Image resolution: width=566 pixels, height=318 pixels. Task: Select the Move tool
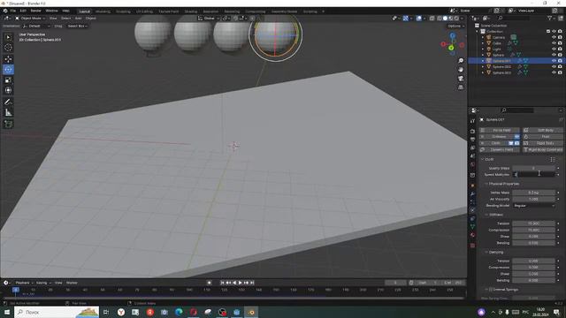8,59
